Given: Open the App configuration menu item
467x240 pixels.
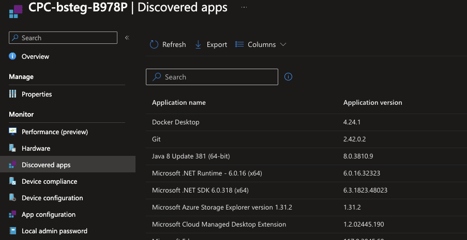Looking at the screenshot, I should click(49, 214).
